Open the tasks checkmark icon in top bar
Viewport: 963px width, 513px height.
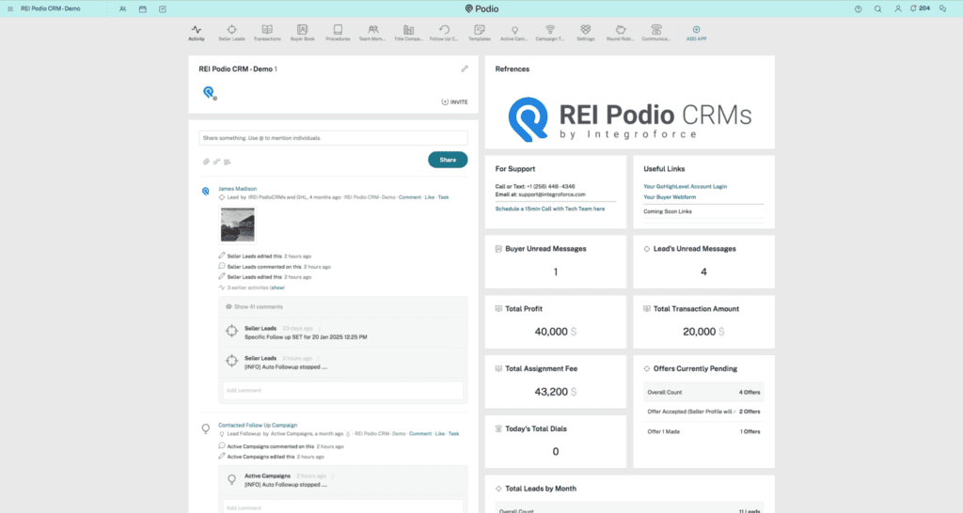pyautogui.click(x=162, y=9)
